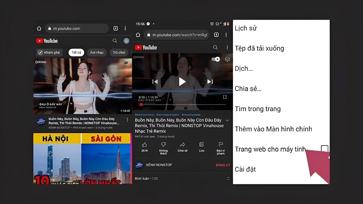Select Tìm trong trang menu item
Image resolution: width=363 pixels, height=204 pixels.
(x=258, y=109)
